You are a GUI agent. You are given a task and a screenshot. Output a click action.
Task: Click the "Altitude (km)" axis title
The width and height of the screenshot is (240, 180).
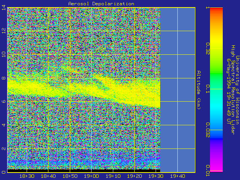click(x=199, y=90)
